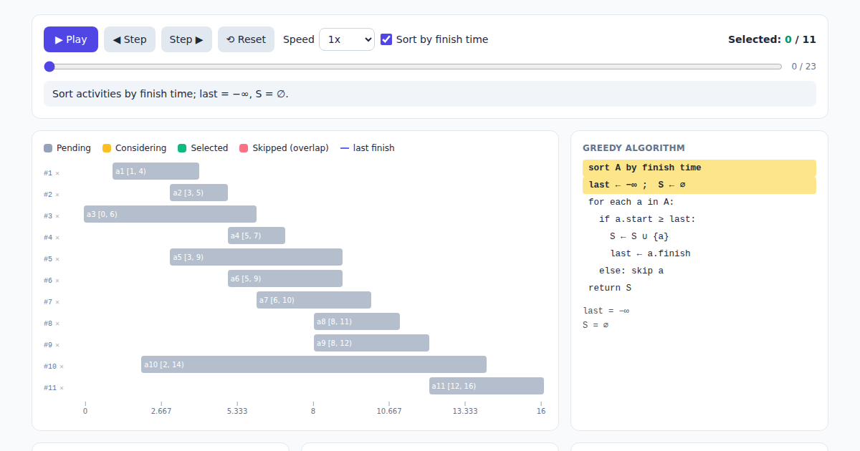The height and width of the screenshot is (451, 860).
Task: Remove activity #8 with its × icon
Action: (x=57, y=324)
